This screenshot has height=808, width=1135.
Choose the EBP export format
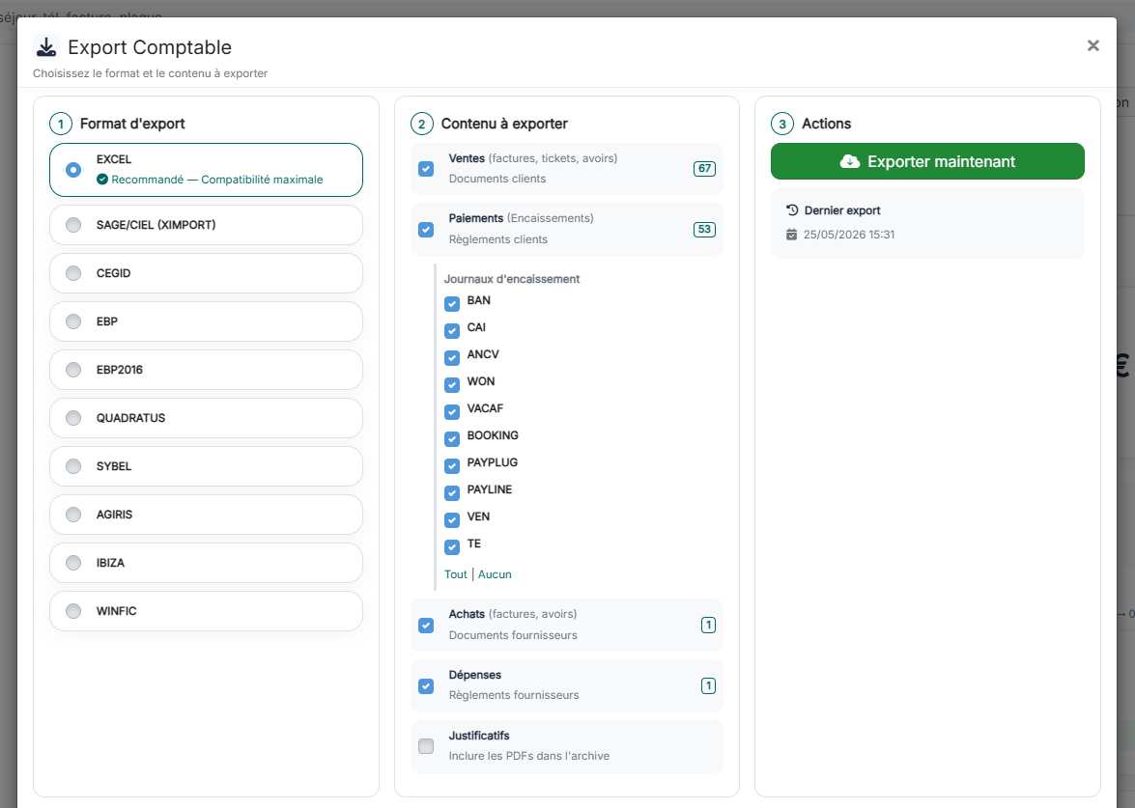(x=207, y=321)
